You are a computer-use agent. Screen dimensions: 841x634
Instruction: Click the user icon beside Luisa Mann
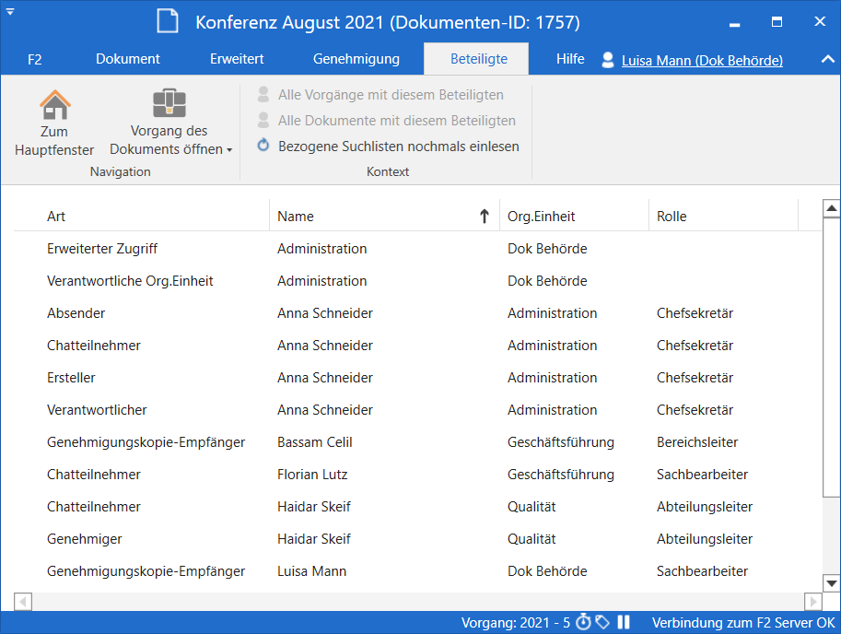[607, 60]
